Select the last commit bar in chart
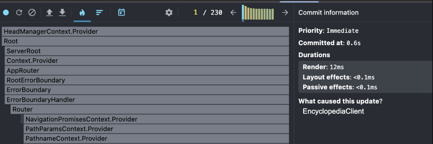This screenshot has width=433, height=144. [x=273, y=14]
